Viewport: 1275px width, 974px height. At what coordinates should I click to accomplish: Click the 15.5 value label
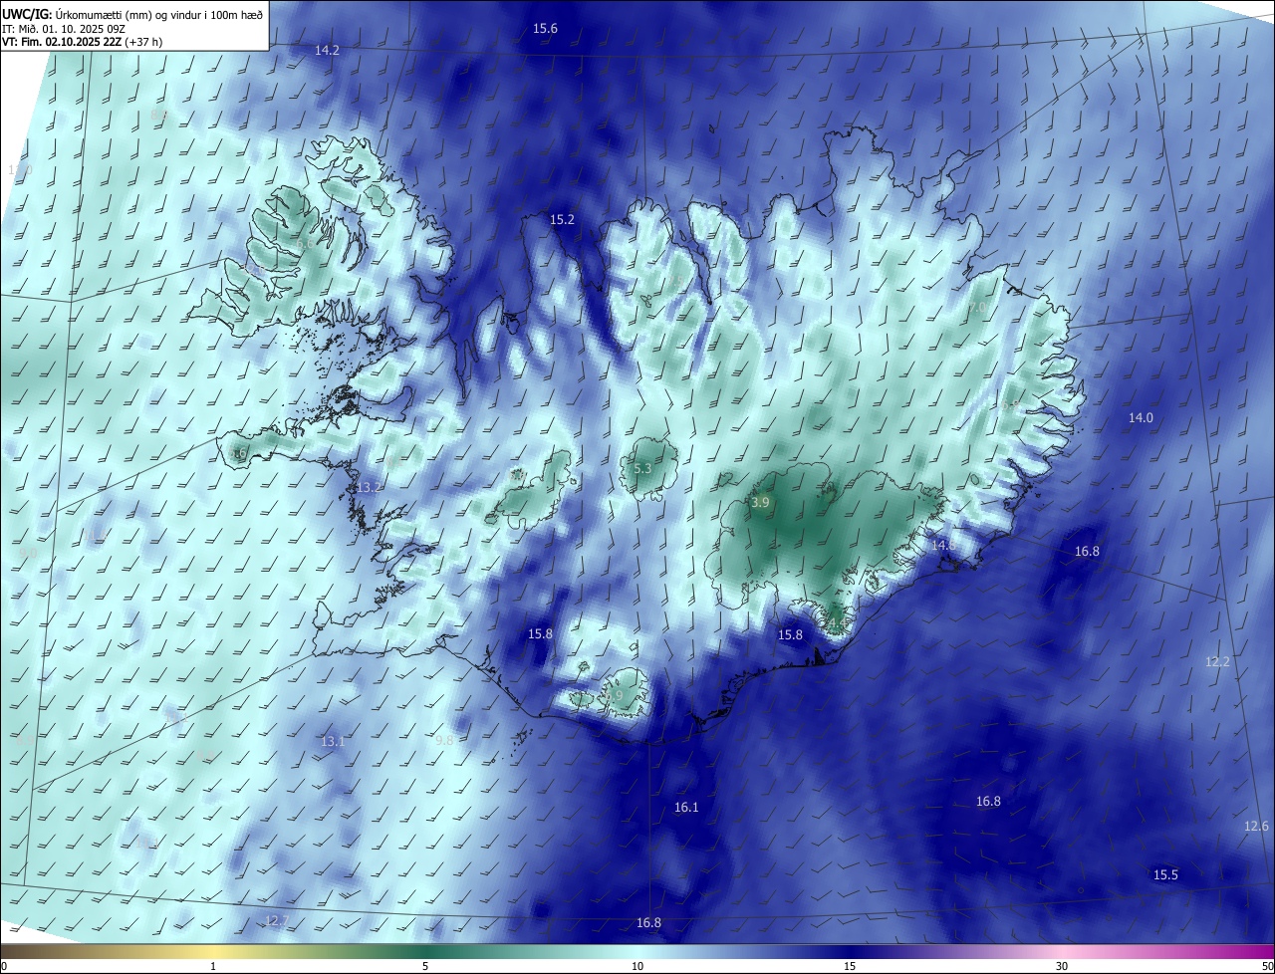(x=1165, y=874)
